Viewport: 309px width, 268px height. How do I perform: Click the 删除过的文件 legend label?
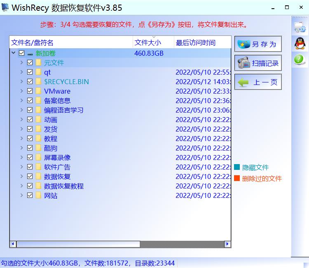tap(262, 179)
